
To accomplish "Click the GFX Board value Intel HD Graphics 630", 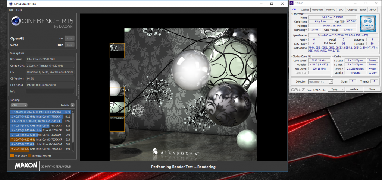I will (x=50, y=85).
